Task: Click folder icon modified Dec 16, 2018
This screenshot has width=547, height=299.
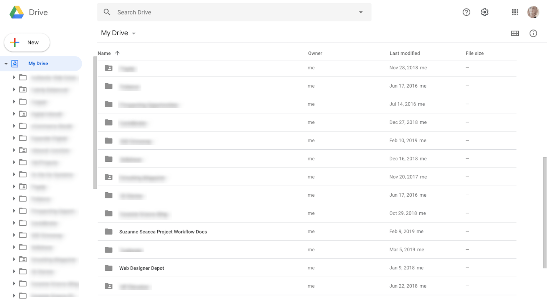Action: point(109,159)
